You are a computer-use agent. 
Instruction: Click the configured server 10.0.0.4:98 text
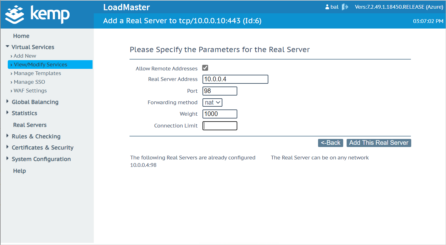[x=143, y=165]
